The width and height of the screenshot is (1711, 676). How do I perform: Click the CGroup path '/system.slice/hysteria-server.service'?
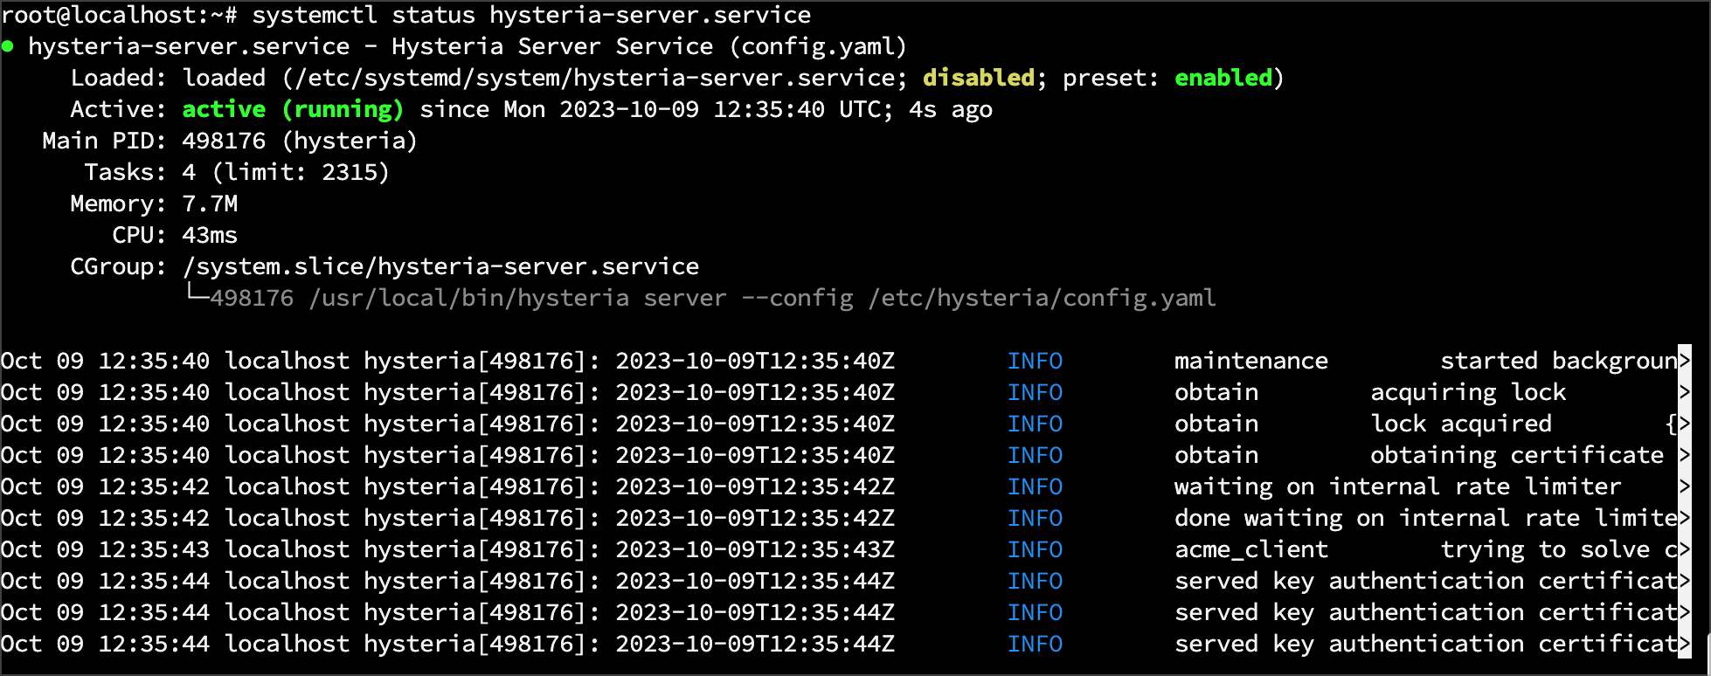click(441, 266)
